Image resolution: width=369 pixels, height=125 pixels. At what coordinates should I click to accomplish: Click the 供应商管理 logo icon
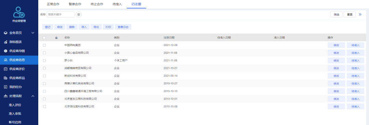click(19, 12)
